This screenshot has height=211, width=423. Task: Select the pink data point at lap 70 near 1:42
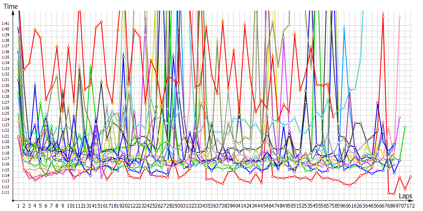[x=399, y=18]
